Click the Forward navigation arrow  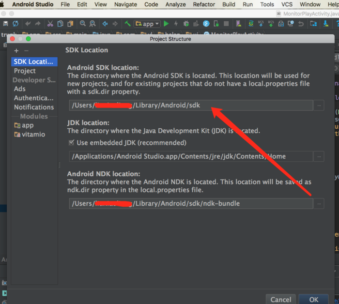115,24
